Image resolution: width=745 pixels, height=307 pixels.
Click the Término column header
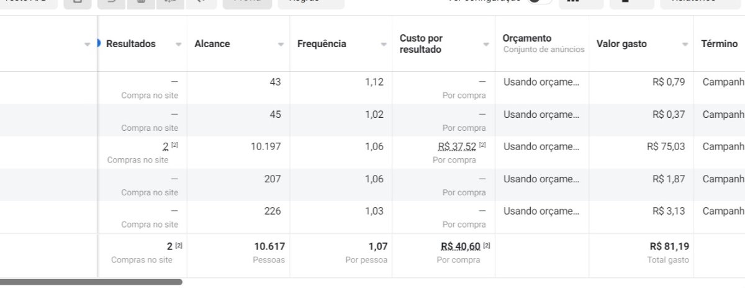[720, 44]
